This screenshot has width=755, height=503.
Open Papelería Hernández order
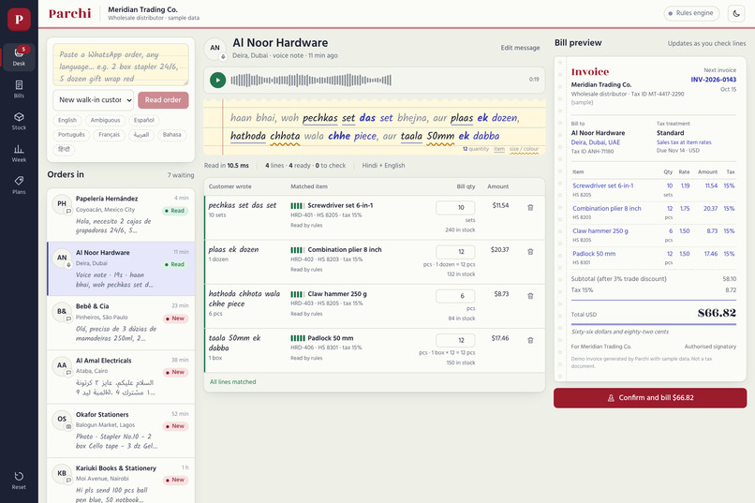pyautogui.click(x=121, y=215)
